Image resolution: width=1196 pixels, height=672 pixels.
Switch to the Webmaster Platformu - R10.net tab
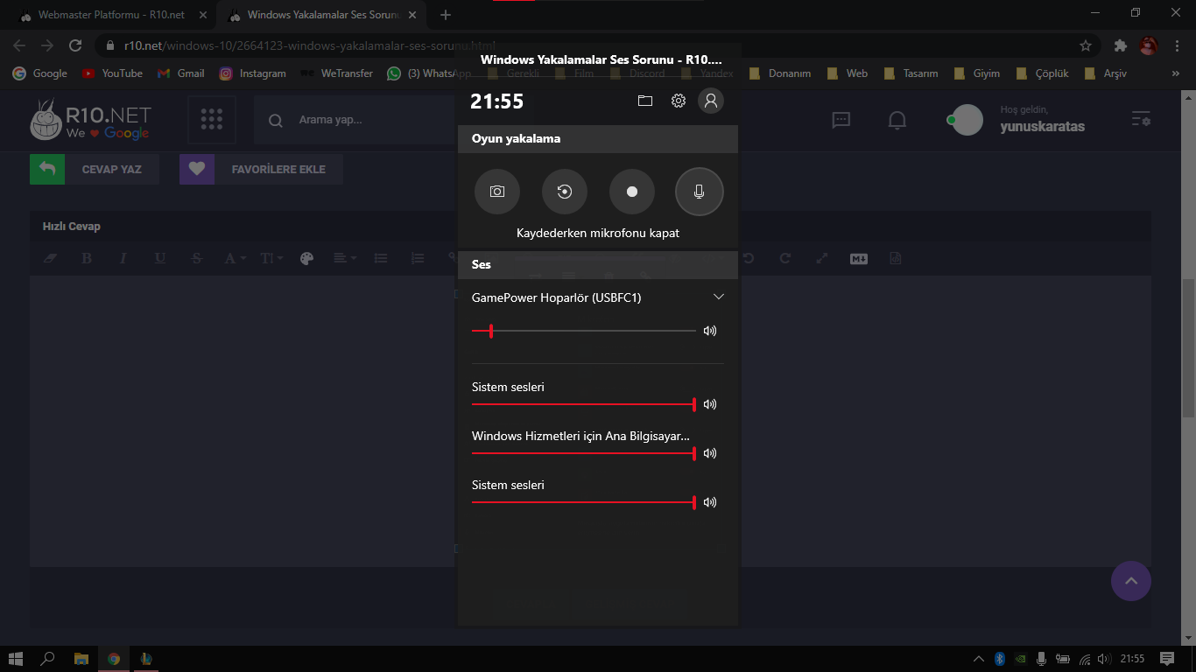click(109, 16)
